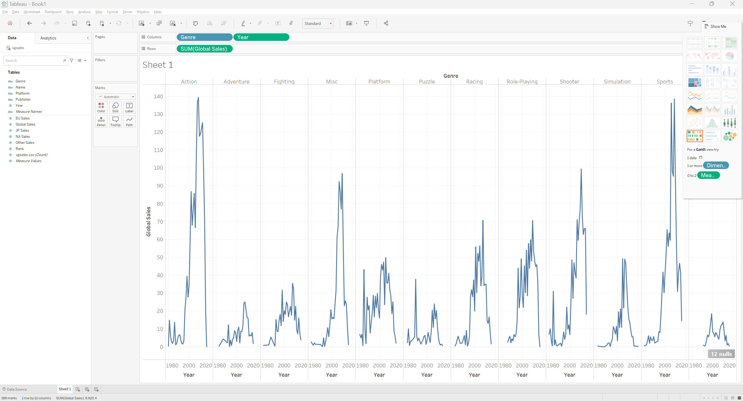Click the data pane Search field
Viewport: 743px width, 401px height.
pyautogui.click(x=36, y=61)
